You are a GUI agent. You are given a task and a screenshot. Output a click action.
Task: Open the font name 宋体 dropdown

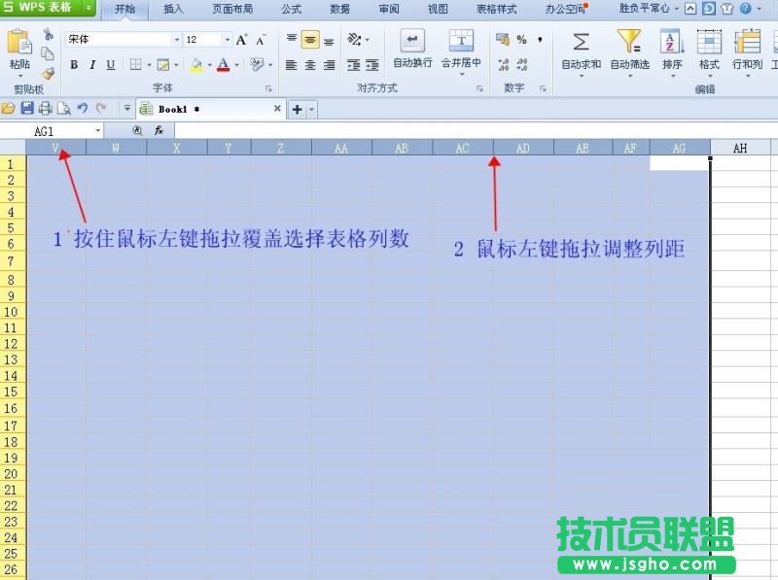[176, 40]
